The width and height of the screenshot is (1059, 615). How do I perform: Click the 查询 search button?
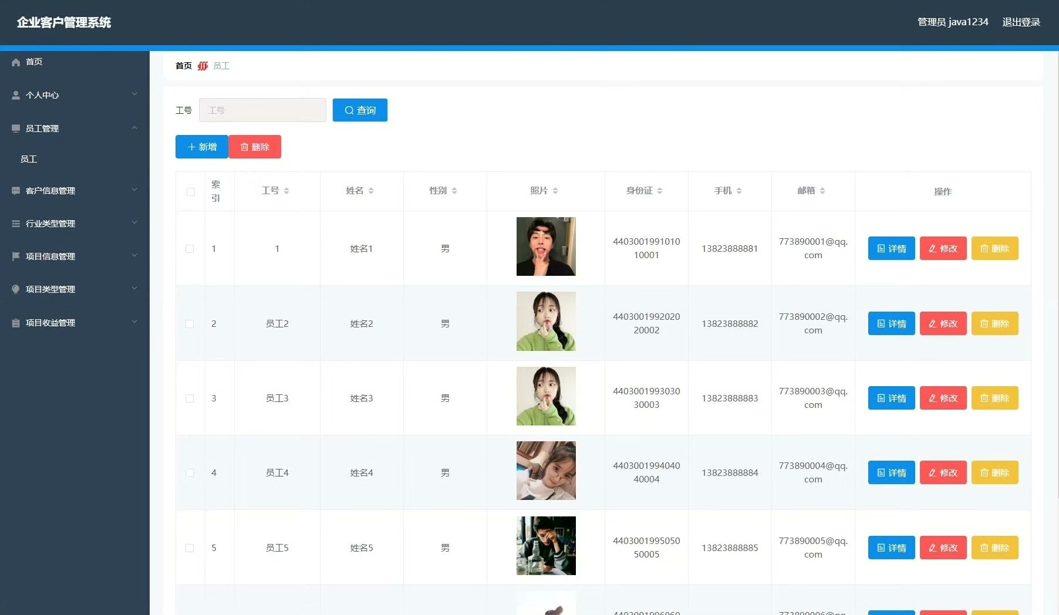coord(360,110)
